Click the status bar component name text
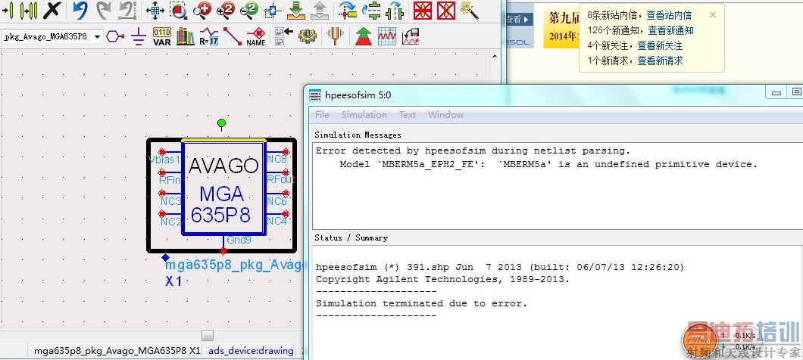 coord(117,351)
